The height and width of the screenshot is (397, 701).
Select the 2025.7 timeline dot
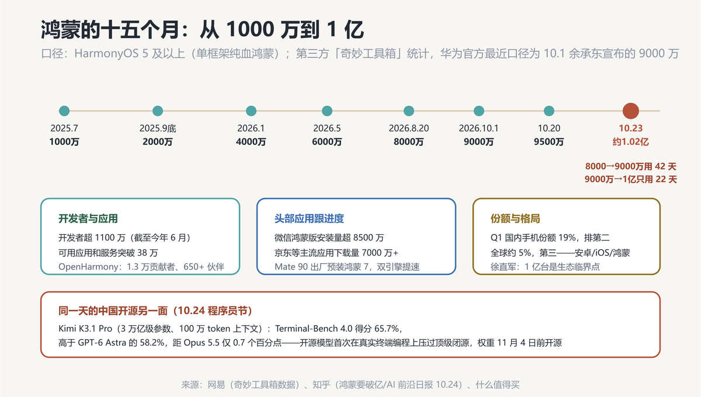pos(64,111)
